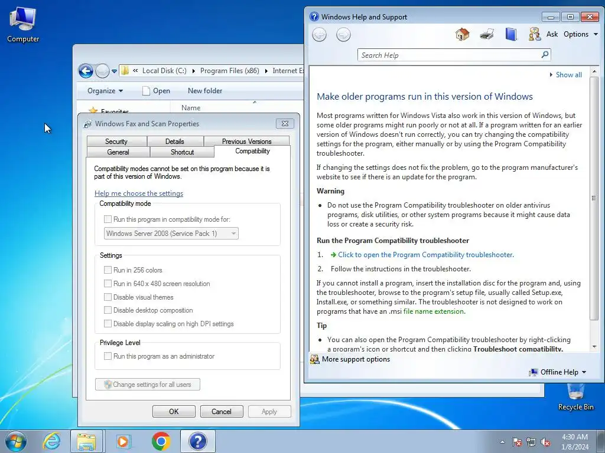Focus the Search Help input field
Viewport: 605px width, 453px height.
(x=450, y=55)
